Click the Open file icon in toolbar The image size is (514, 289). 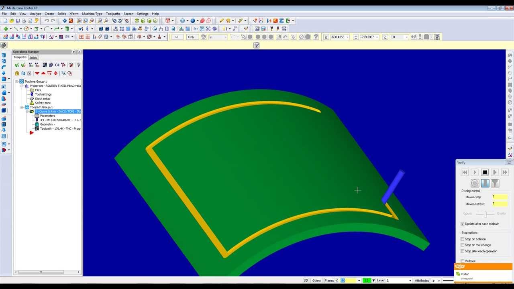(x=11, y=21)
